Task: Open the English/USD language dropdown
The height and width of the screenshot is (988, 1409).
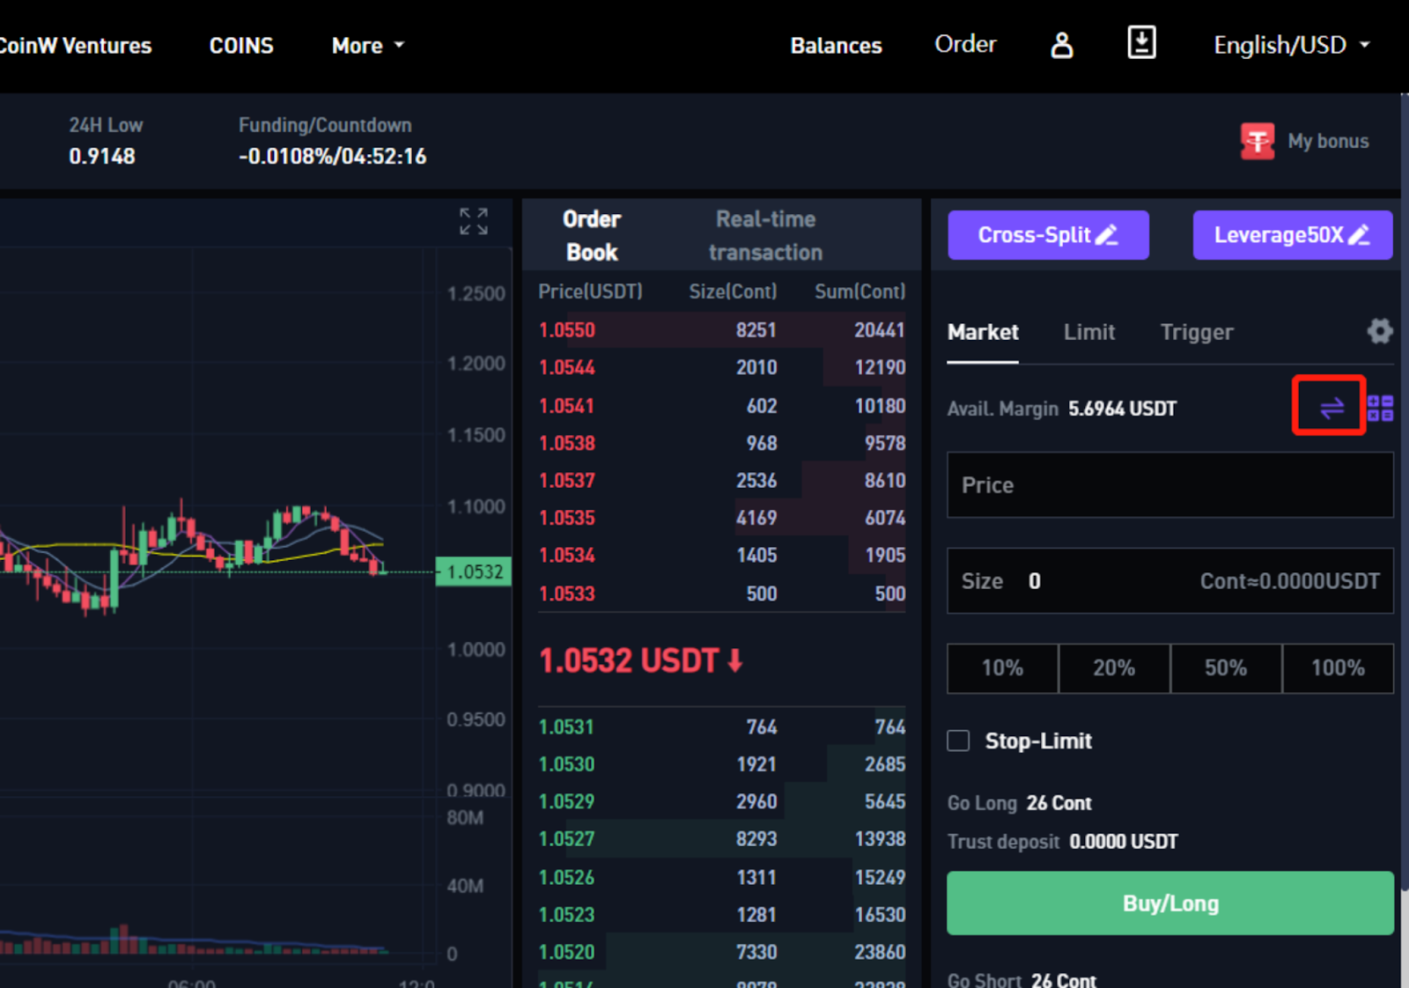Action: pyautogui.click(x=1292, y=45)
